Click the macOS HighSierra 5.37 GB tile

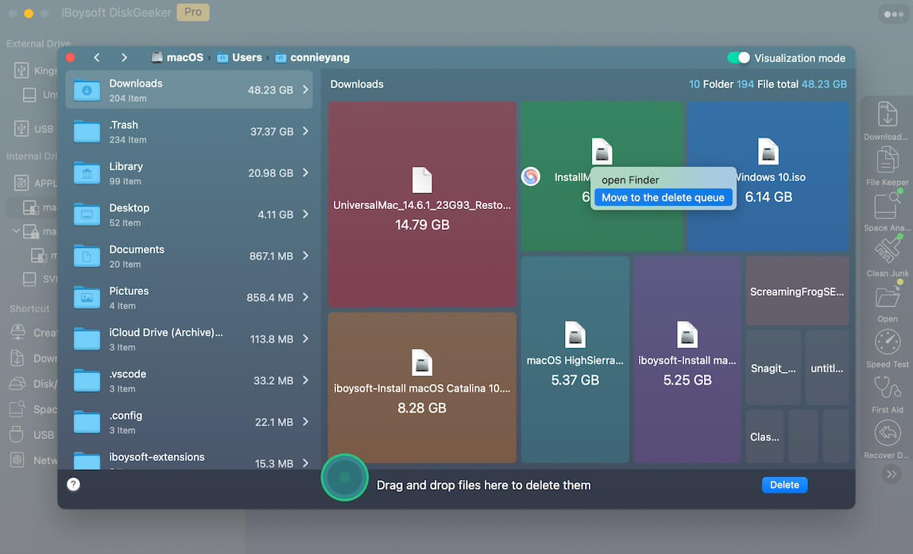574,359
